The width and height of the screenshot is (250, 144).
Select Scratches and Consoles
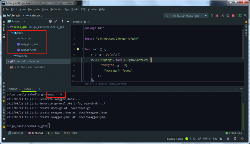click(29, 67)
